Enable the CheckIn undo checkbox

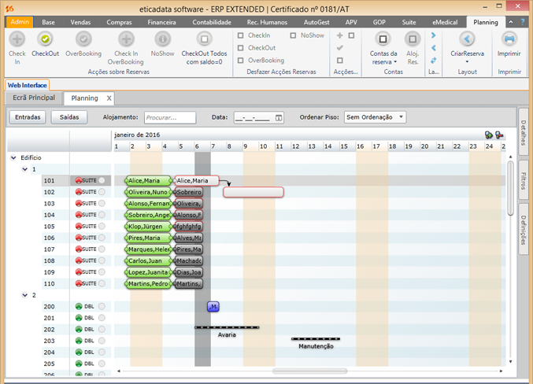click(241, 35)
